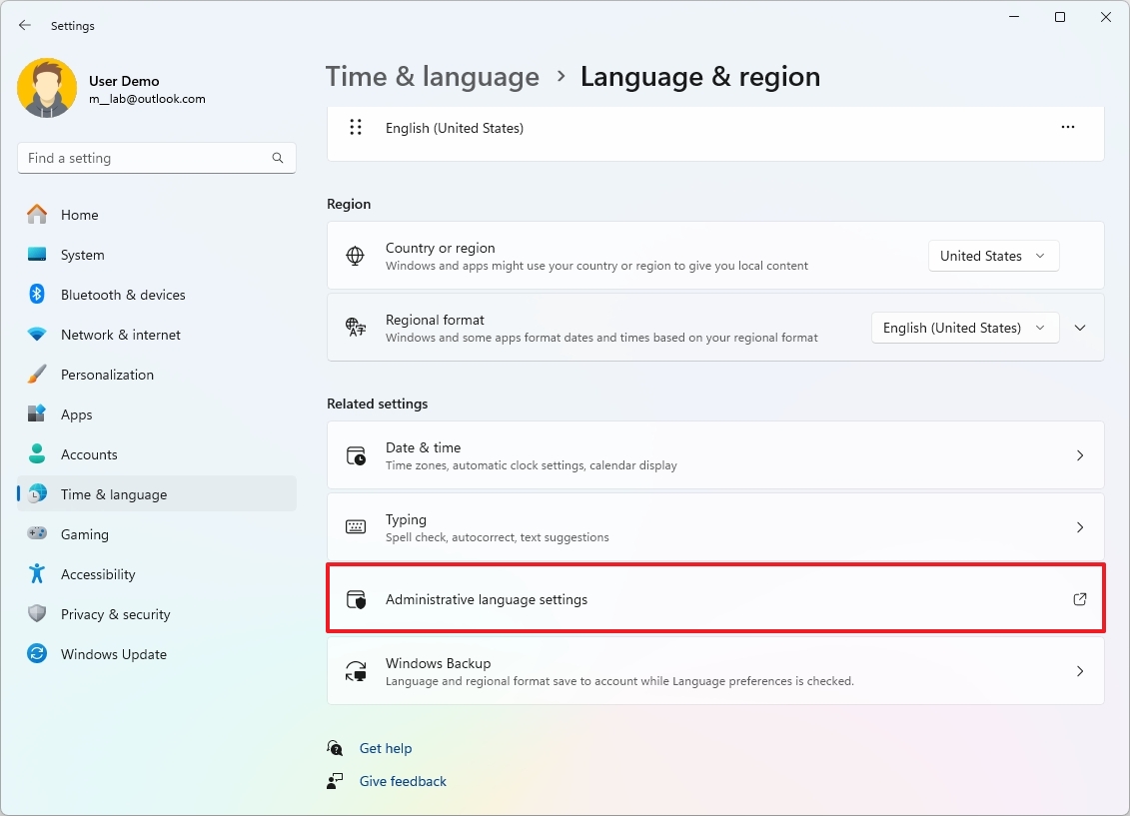Click the back arrow in Settings title bar
The image size is (1130, 816).
pos(25,25)
